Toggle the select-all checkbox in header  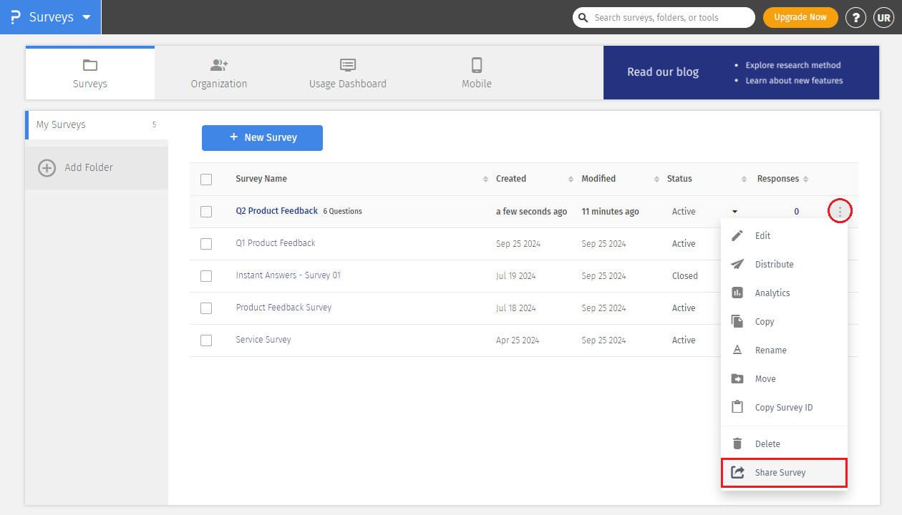206,180
